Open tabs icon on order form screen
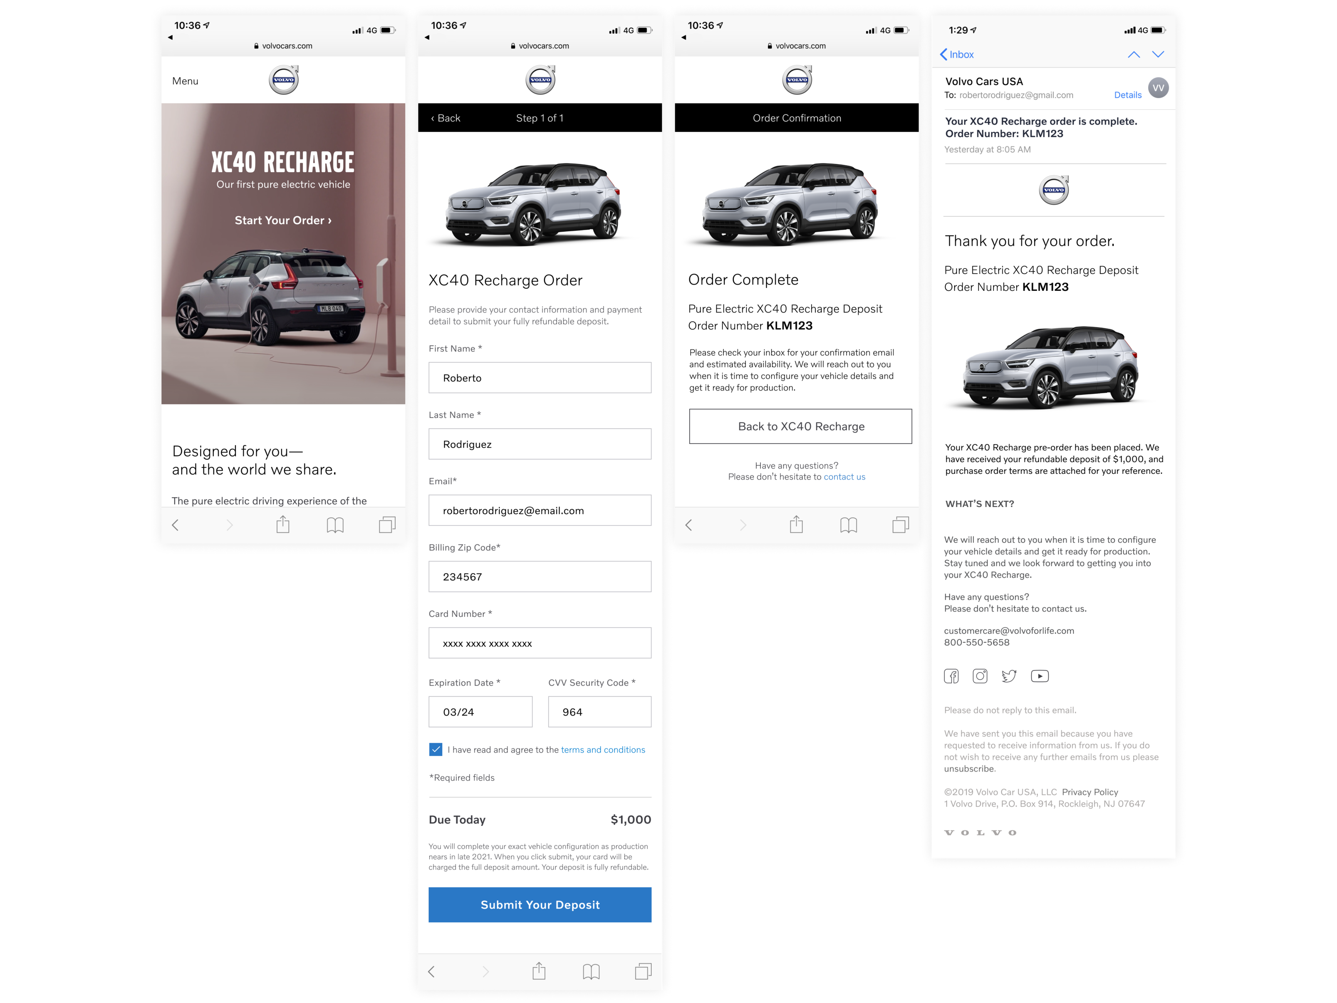This screenshot has width=1337, height=1003. [644, 971]
